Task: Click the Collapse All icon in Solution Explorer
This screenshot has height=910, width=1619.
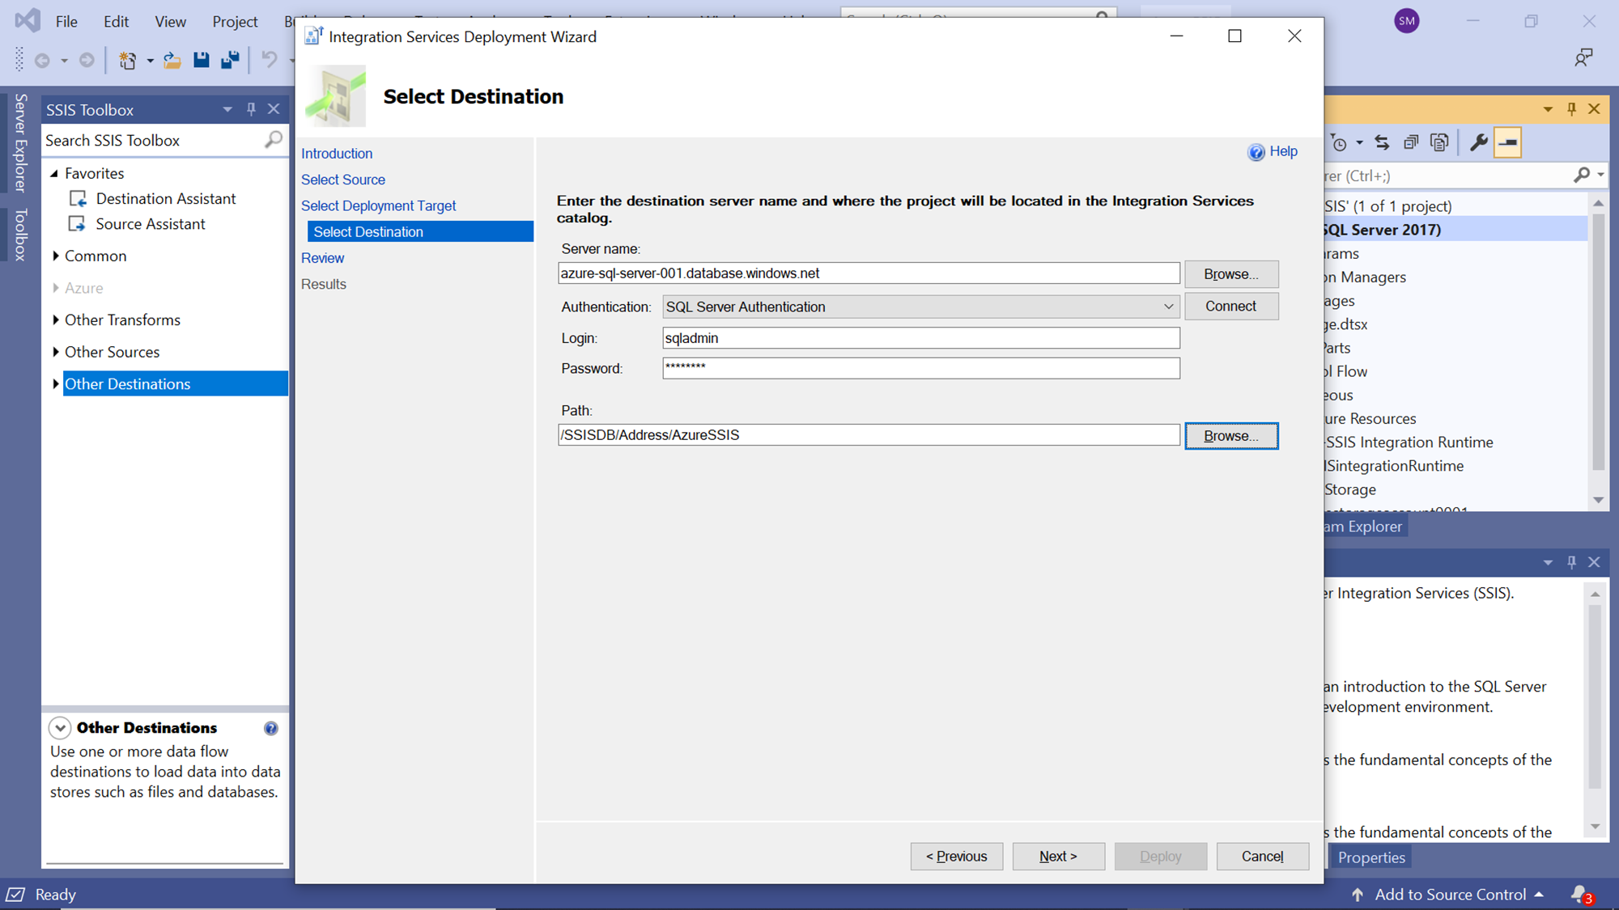Action: (x=1411, y=143)
